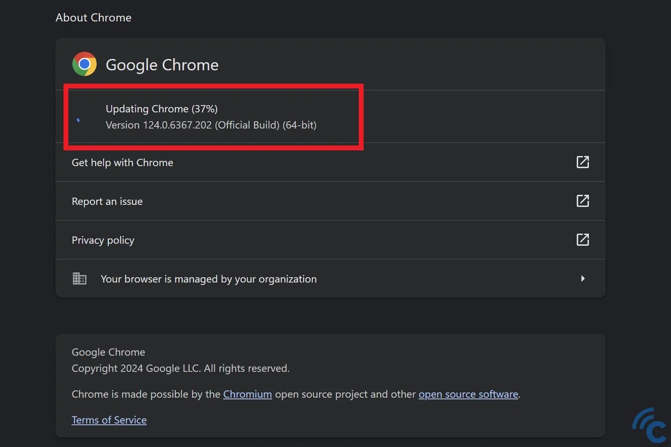Open external link icon for Report an issue

(x=583, y=201)
